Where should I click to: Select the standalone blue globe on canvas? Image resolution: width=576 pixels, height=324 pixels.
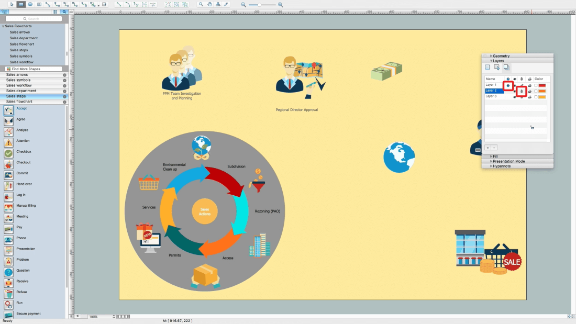(400, 157)
